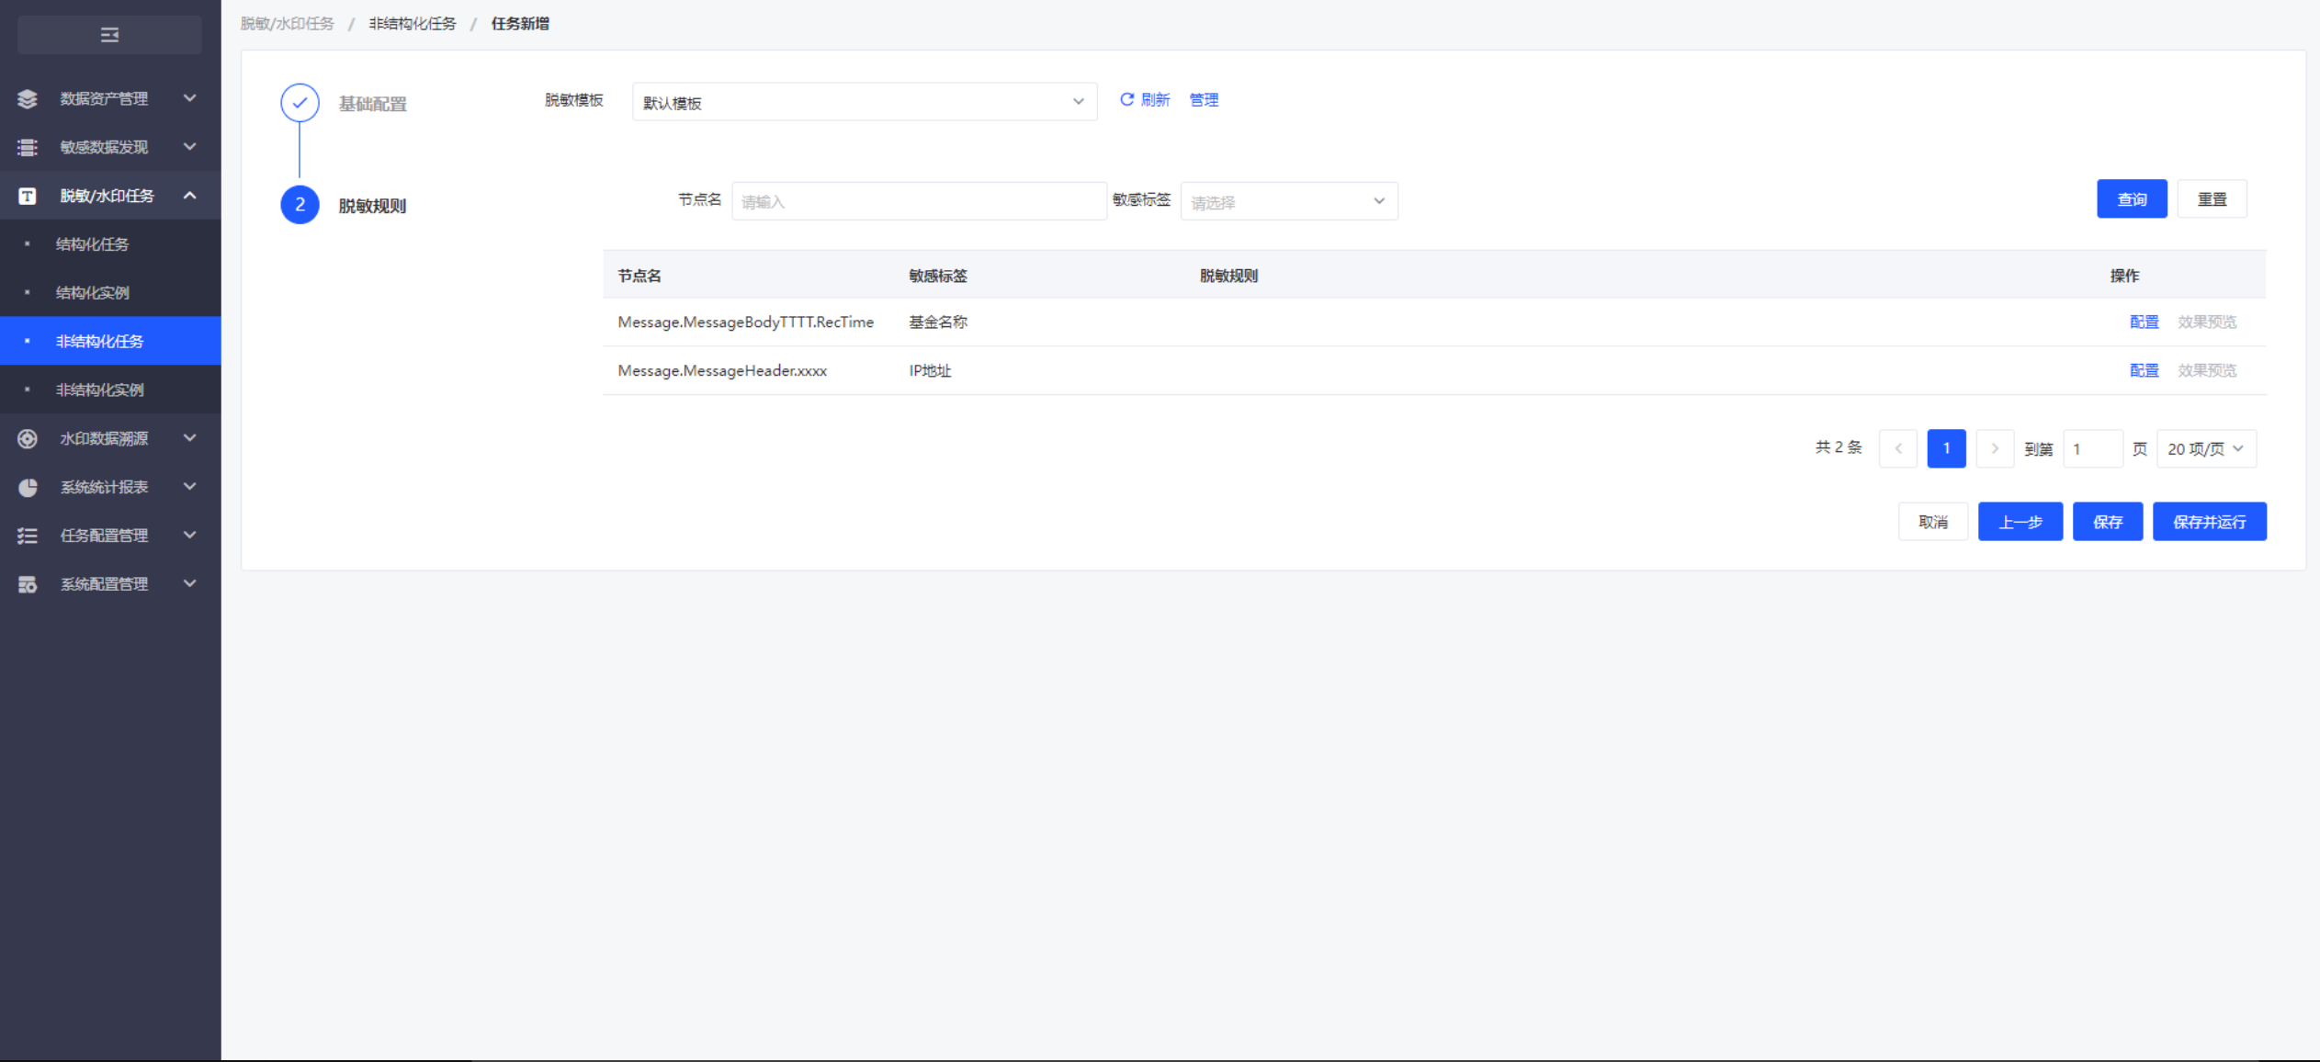Click the IP地址 tag cell
Screen dimensions: 2320x1062
point(930,370)
